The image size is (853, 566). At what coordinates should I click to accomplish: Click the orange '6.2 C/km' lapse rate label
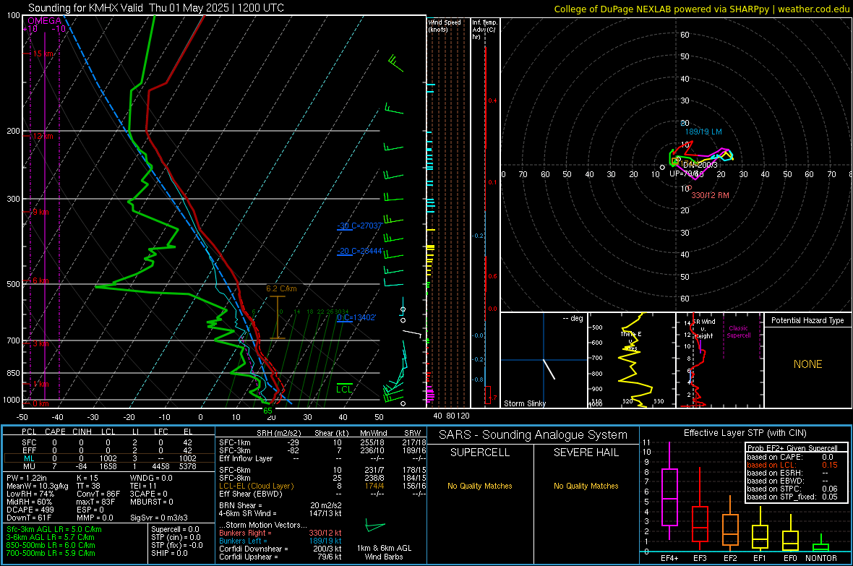coord(281,288)
